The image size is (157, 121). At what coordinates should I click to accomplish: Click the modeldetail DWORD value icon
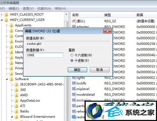74,95
